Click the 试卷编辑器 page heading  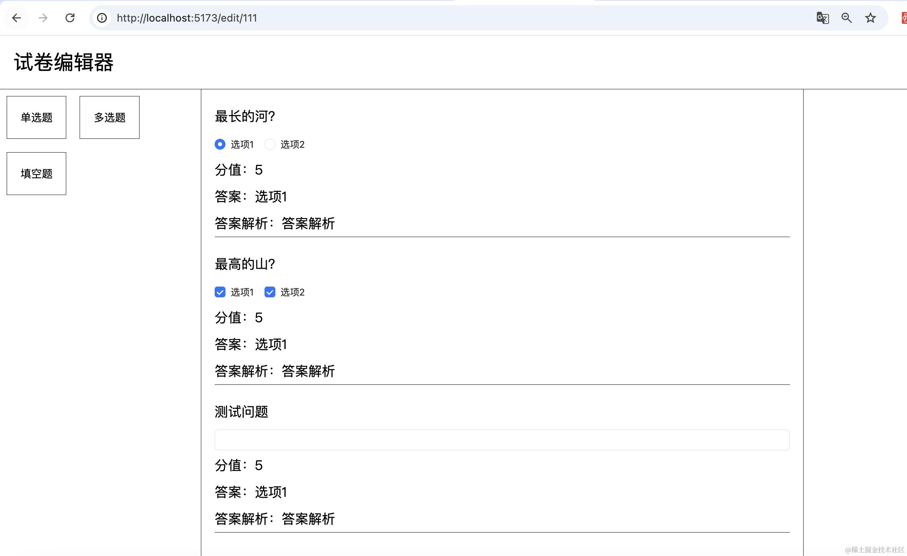(x=64, y=62)
